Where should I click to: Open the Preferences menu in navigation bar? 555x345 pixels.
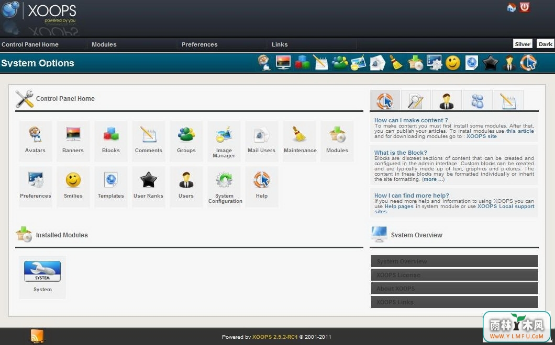point(199,44)
